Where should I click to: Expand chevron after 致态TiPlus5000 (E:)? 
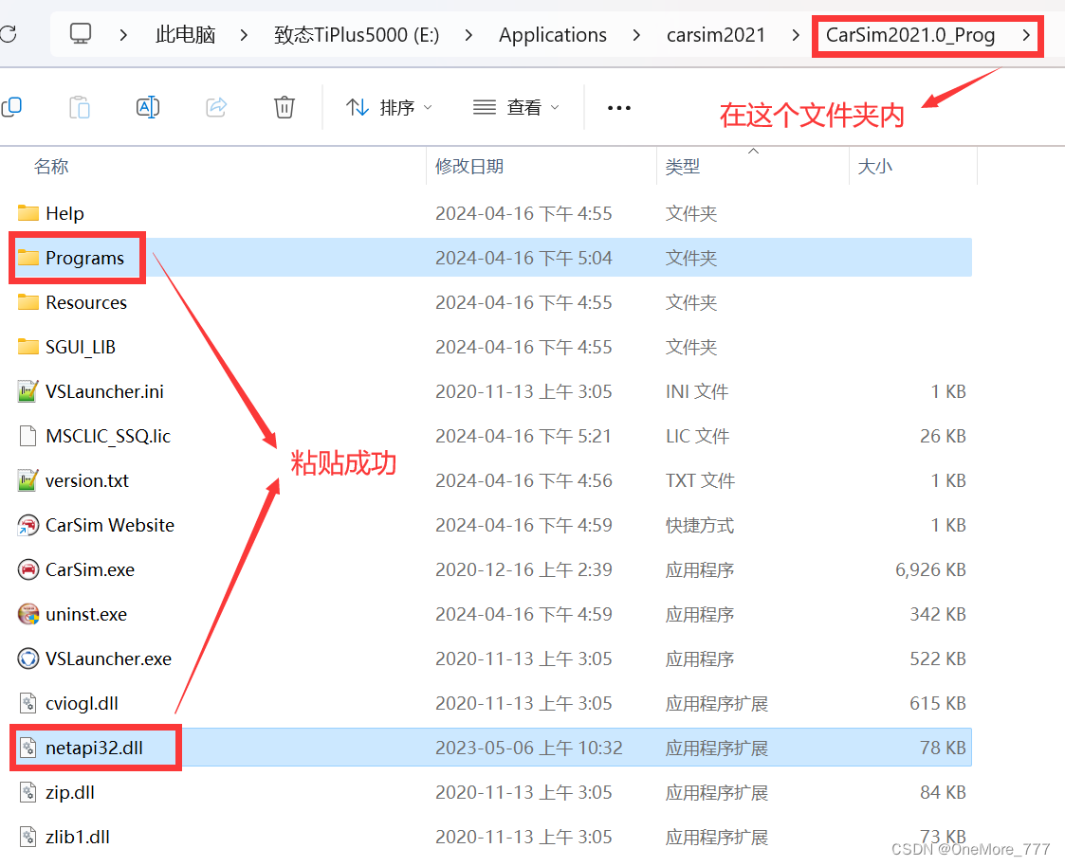468,35
